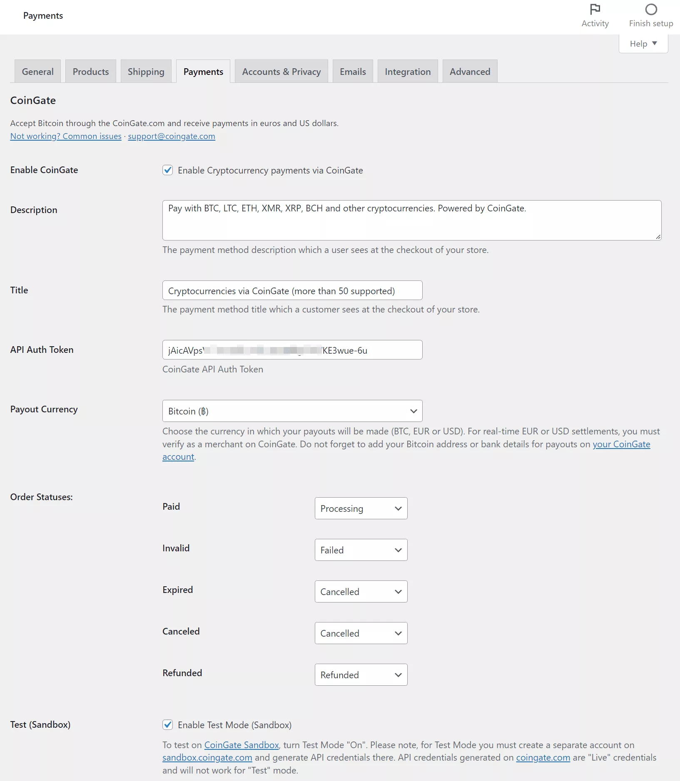
Task: Click into the API Auth Token field
Action: (x=292, y=350)
